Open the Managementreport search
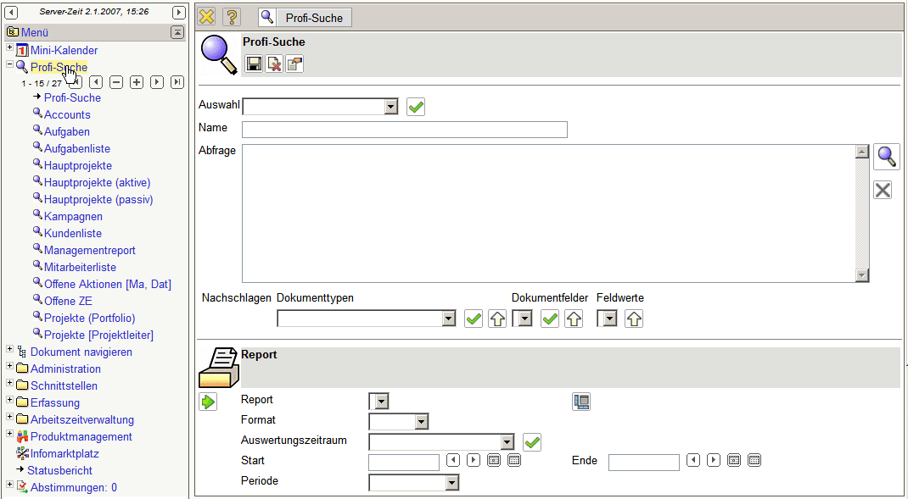 pos(90,251)
